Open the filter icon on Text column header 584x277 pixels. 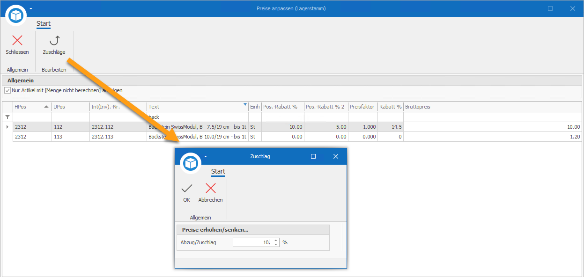click(245, 105)
